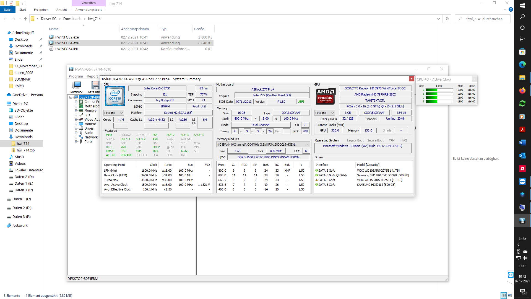Click the Intel Core i5 CPU logo
The width and height of the screenshot is (531, 299).
115,96
